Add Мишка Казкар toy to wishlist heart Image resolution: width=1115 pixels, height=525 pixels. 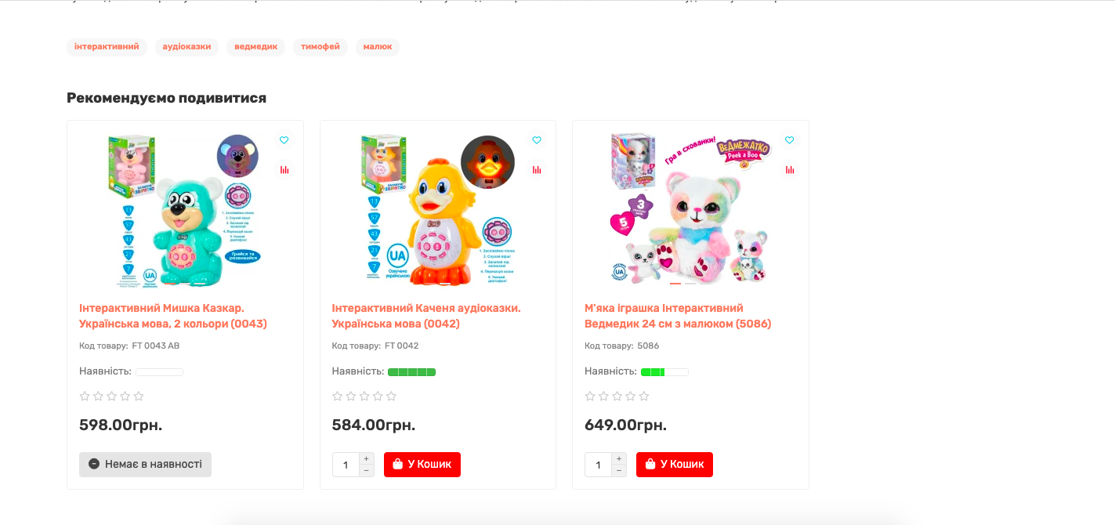(284, 140)
